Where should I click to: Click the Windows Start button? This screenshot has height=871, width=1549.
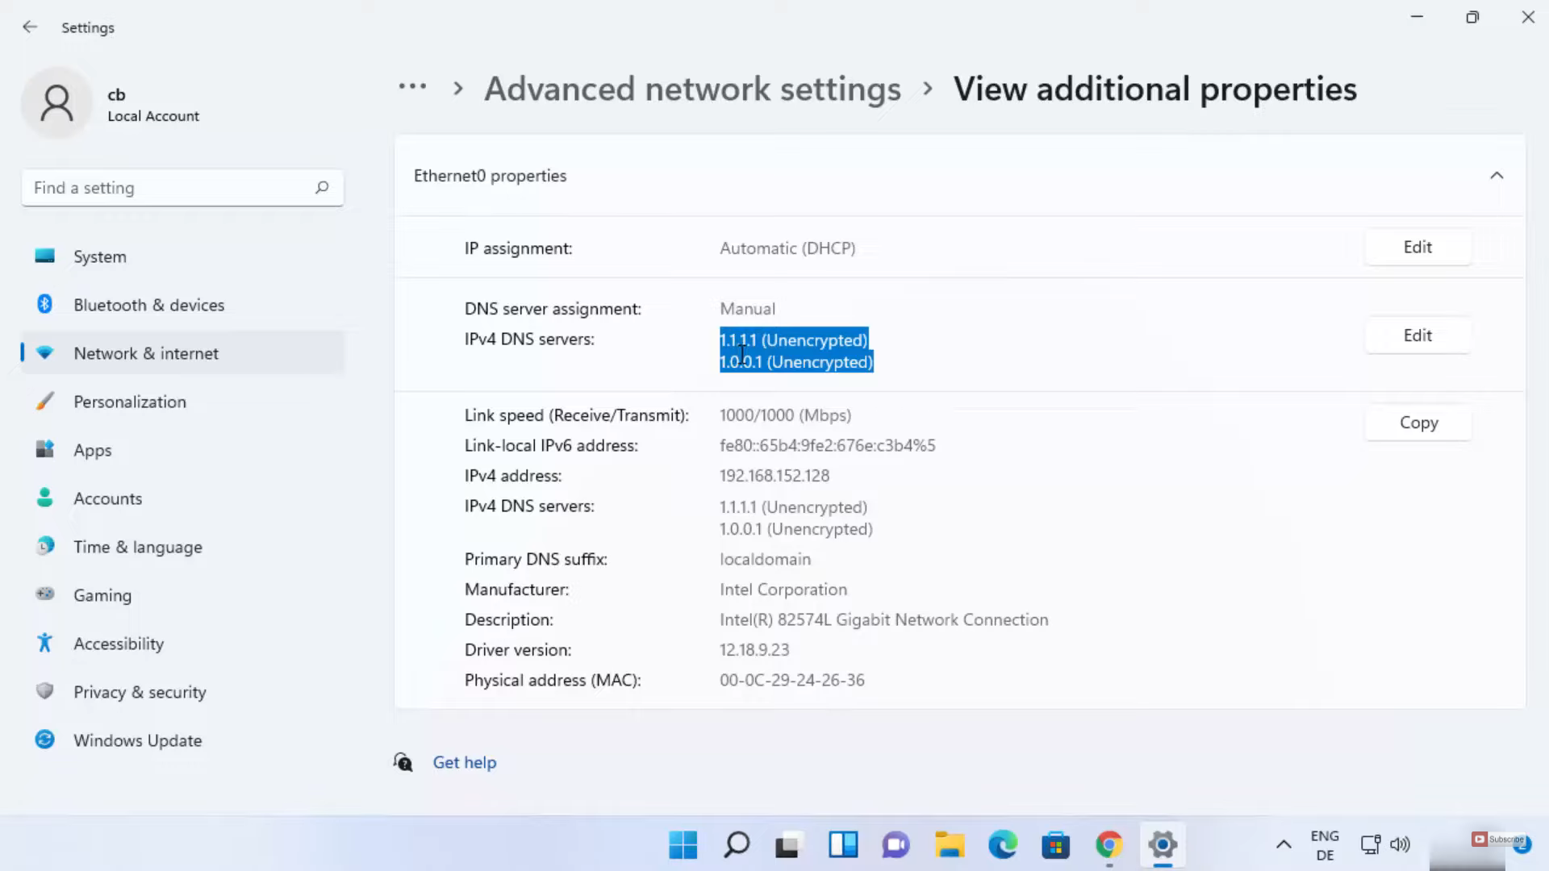(x=683, y=844)
